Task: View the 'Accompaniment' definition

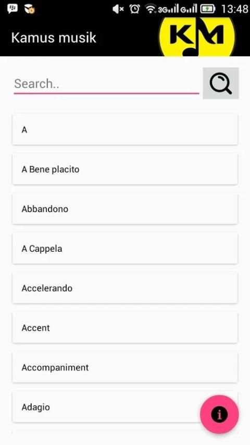Action: point(125,367)
